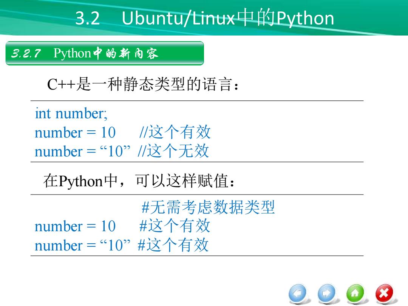Click the C++ comment '//这个无效'
Image resolution: width=408 pixels, height=306 pixels.
click(173, 151)
